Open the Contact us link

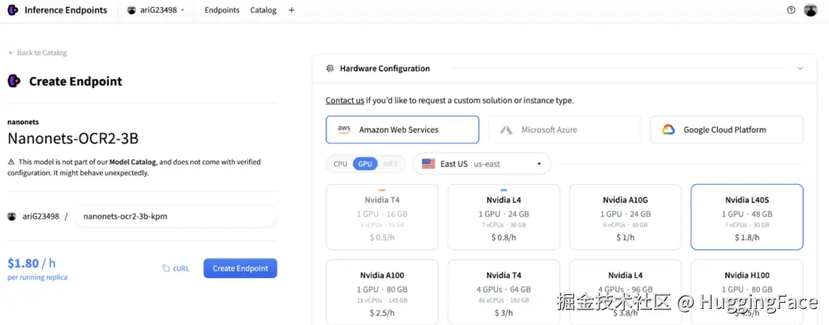345,100
